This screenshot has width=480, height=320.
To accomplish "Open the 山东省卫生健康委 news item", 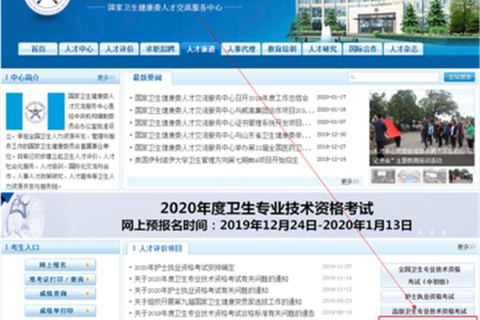I will [223, 135].
